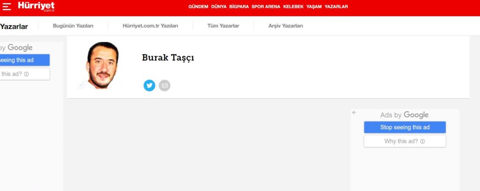
Task: Click the email envelope icon
Action: 165,86
